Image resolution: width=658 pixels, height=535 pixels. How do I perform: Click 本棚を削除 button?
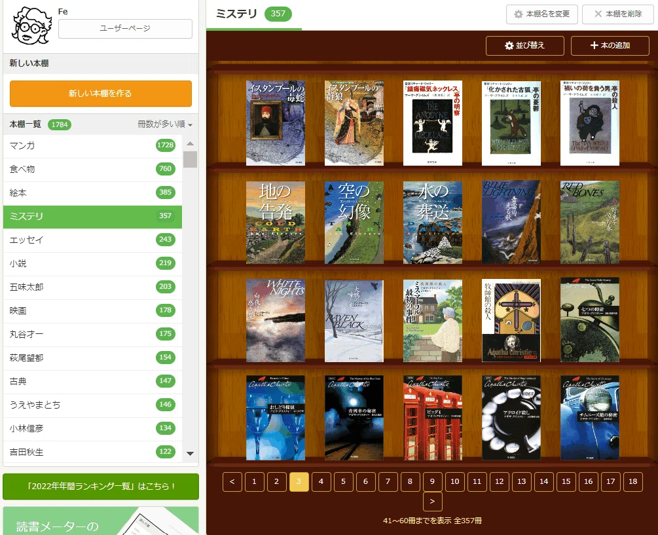(x=618, y=14)
